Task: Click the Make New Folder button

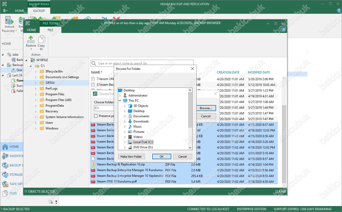Action: coord(131,157)
